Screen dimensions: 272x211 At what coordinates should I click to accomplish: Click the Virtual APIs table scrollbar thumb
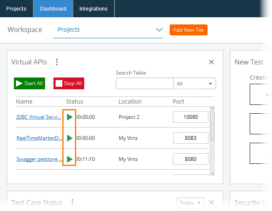[213, 126]
